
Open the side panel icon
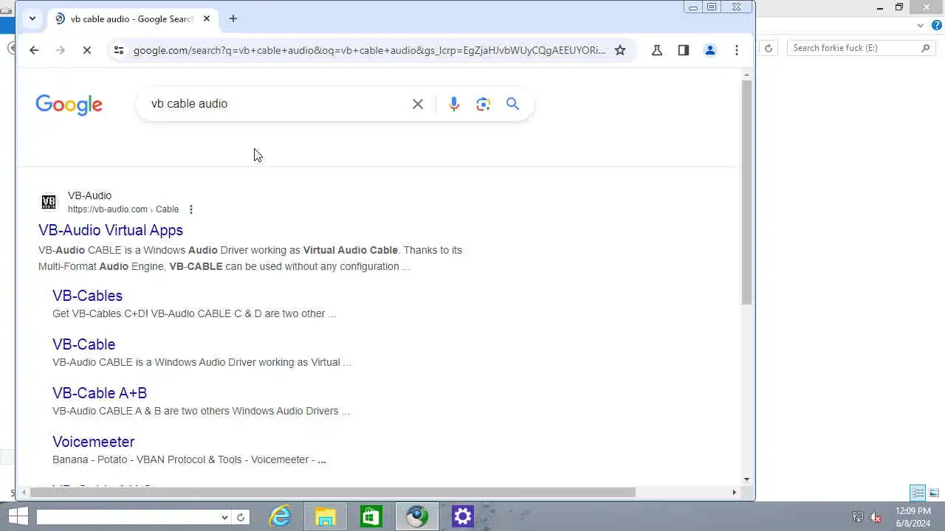click(x=683, y=50)
